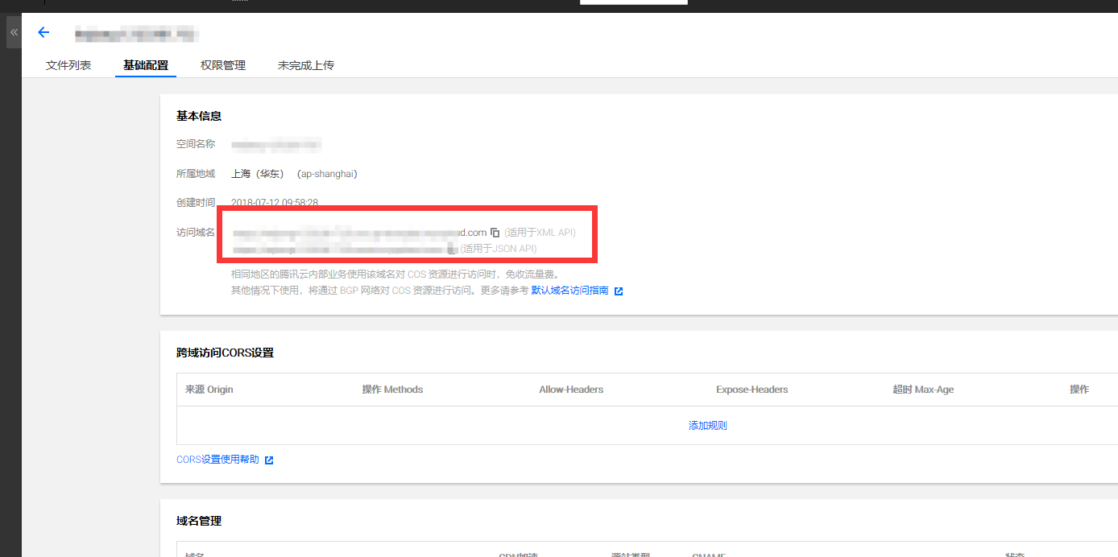Click the (ap-shanghai) region code
Screen dimensions: 1118x557
click(x=327, y=174)
